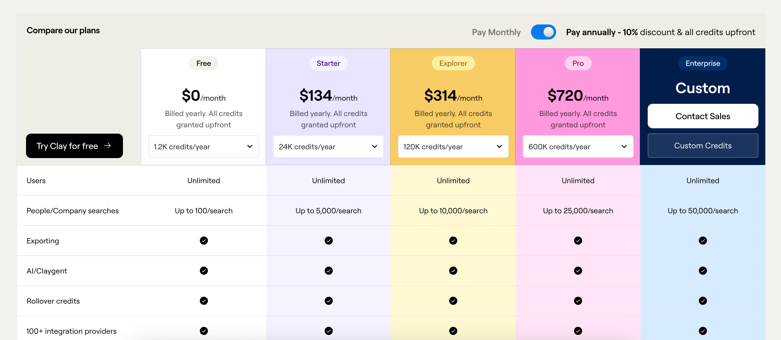The image size is (781, 340).
Task: Click the Compare our plans heading
Action: click(x=63, y=30)
